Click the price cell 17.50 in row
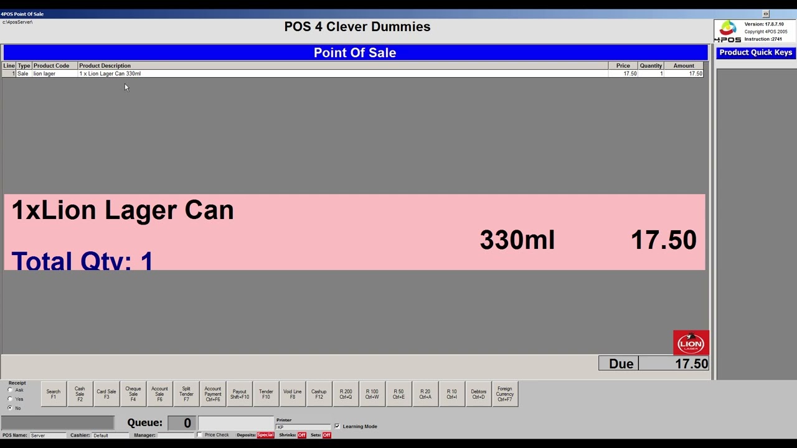Screen dimensions: 797x448 tap(623, 73)
